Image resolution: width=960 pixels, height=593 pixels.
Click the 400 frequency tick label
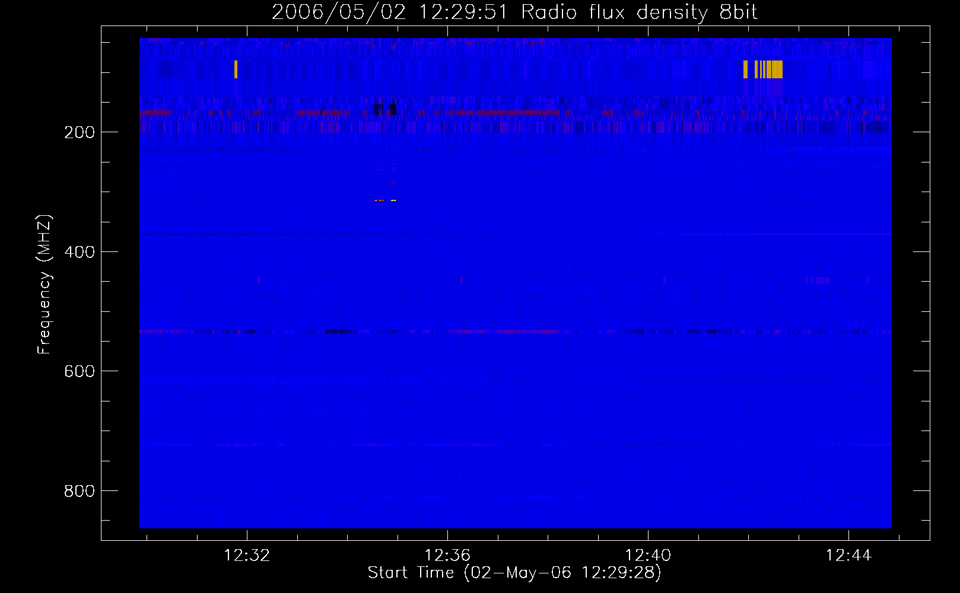(x=80, y=252)
